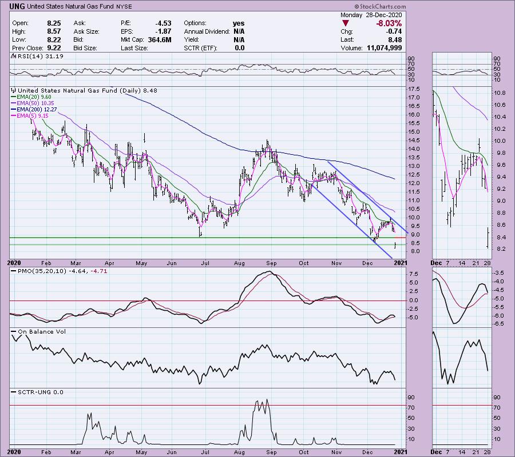This screenshot has height=457, width=515.
Task: Click the EMA(5) 9.15 legend text
Action: pyautogui.click(x=33, y=116)
